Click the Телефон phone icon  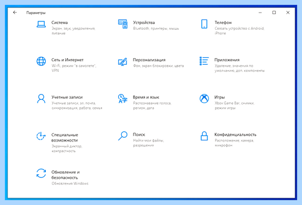coord(204,24)
